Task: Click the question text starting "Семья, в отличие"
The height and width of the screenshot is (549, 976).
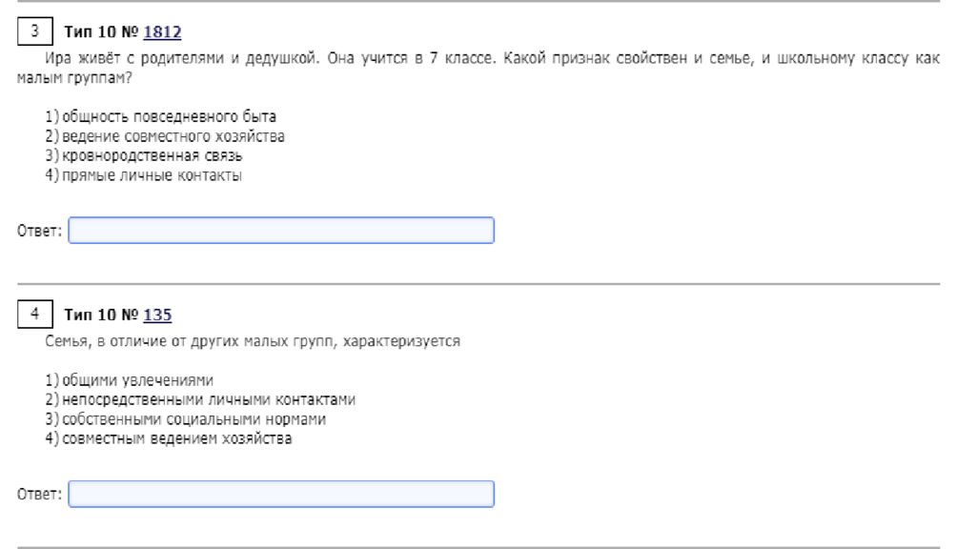Action: (253, 341)
